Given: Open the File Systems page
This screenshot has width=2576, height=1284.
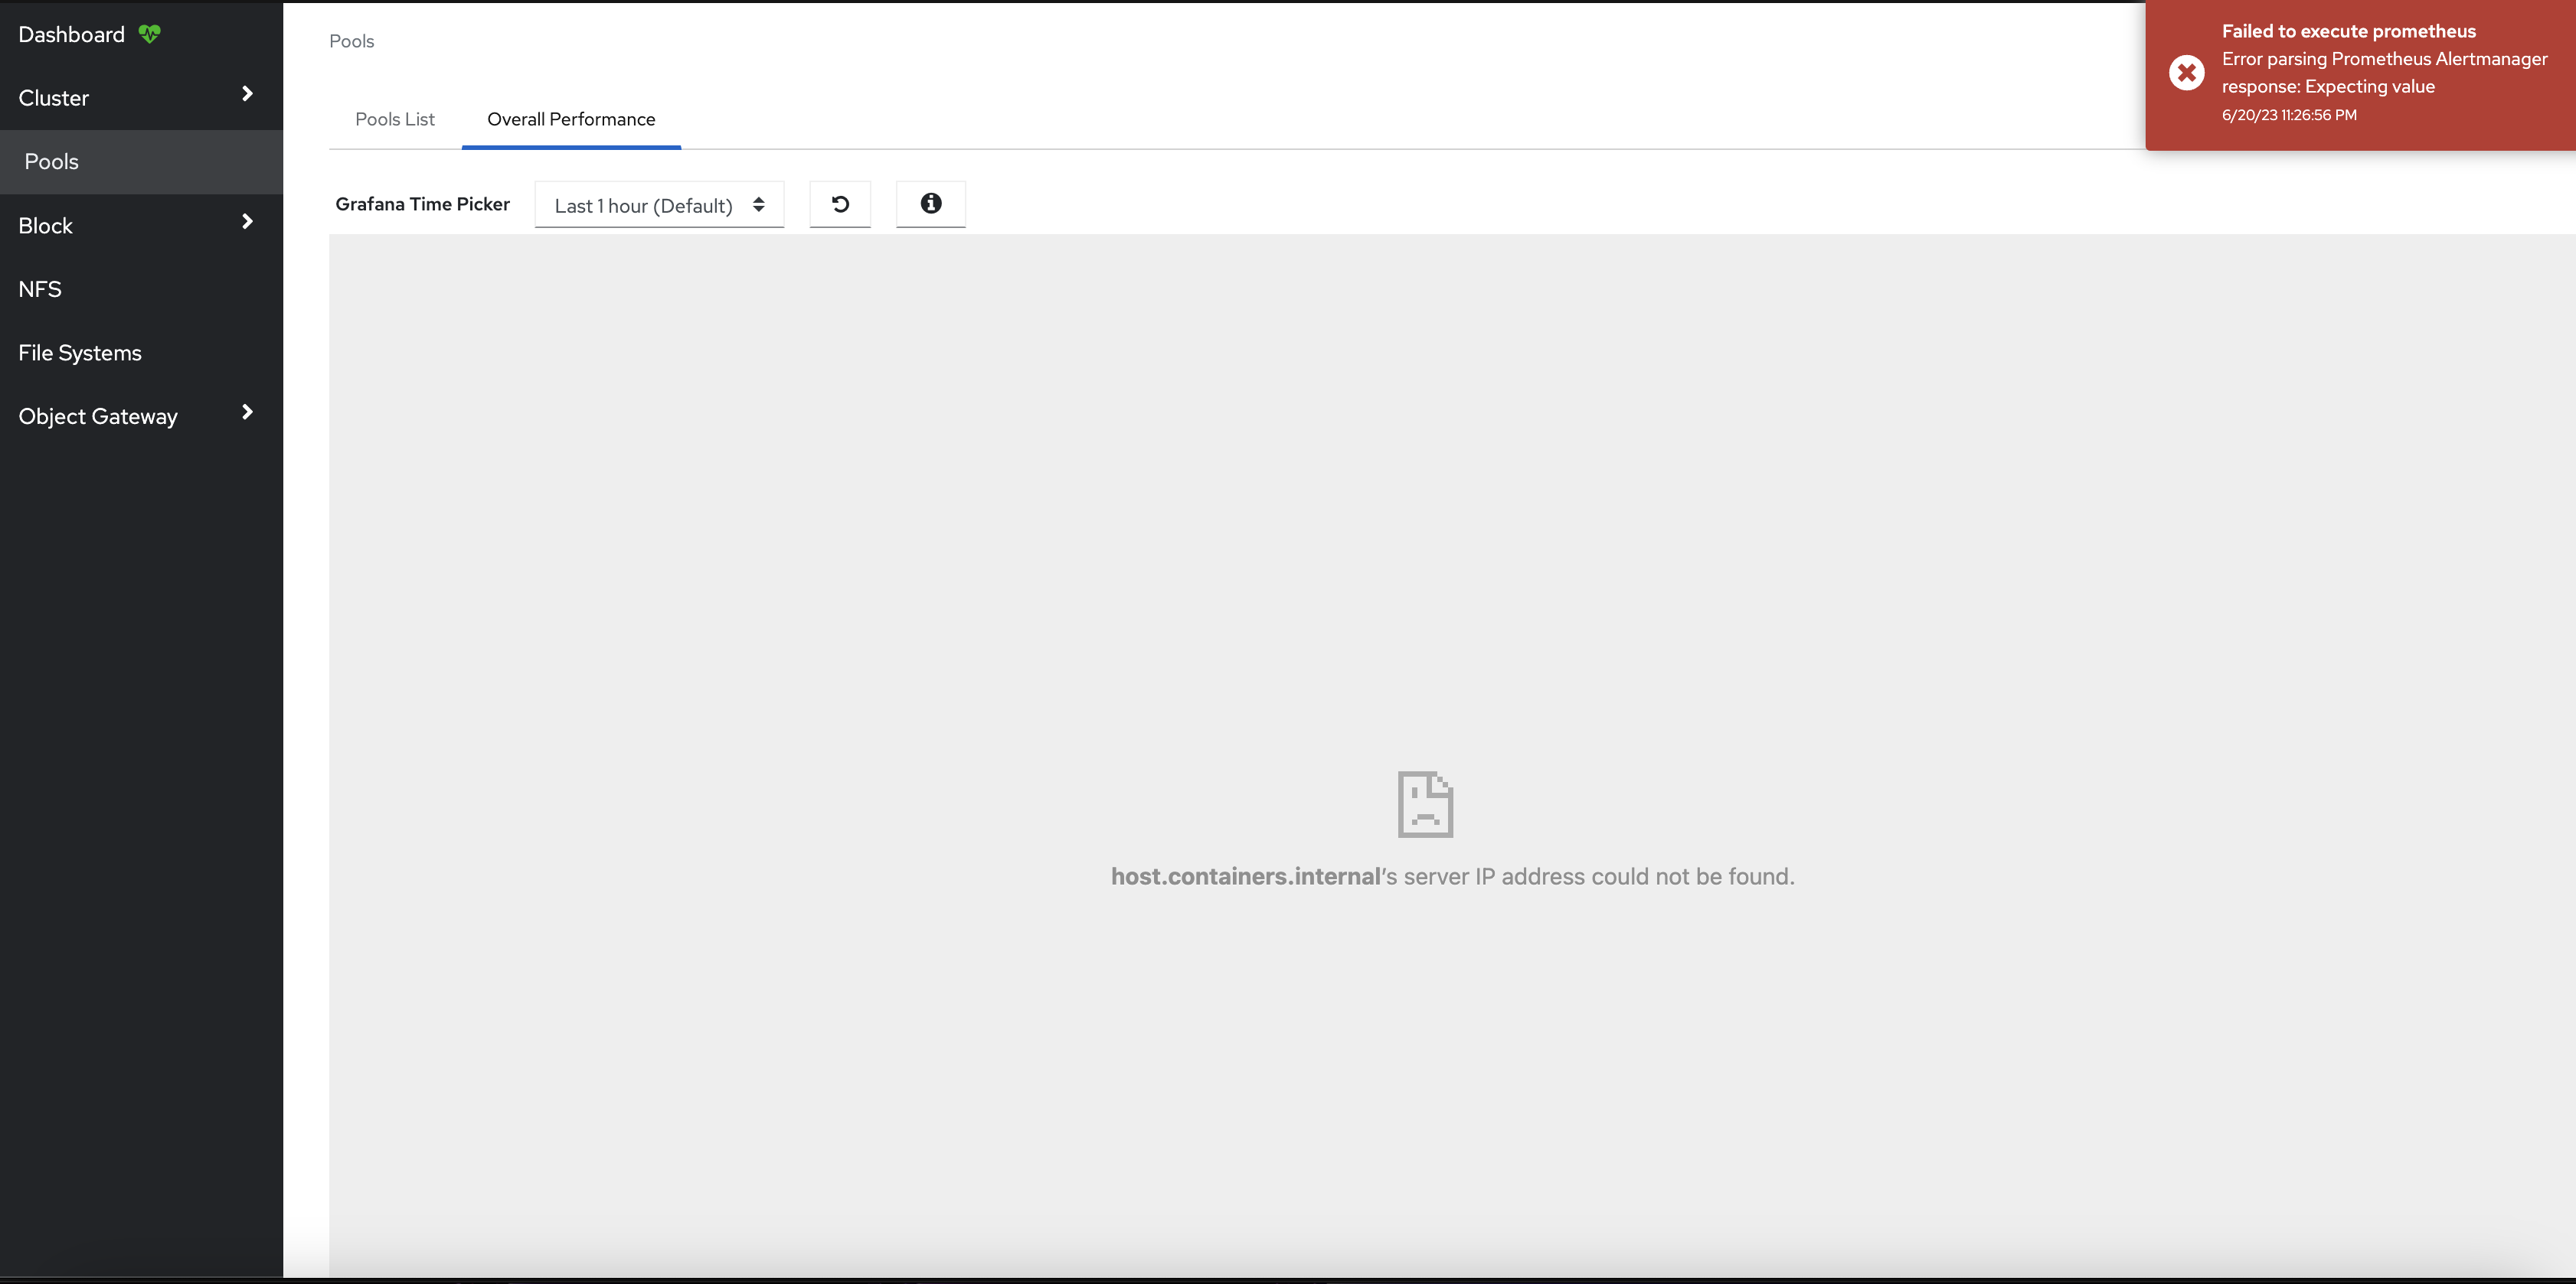Looking at the screenshot, I should [x=79, y=352].
